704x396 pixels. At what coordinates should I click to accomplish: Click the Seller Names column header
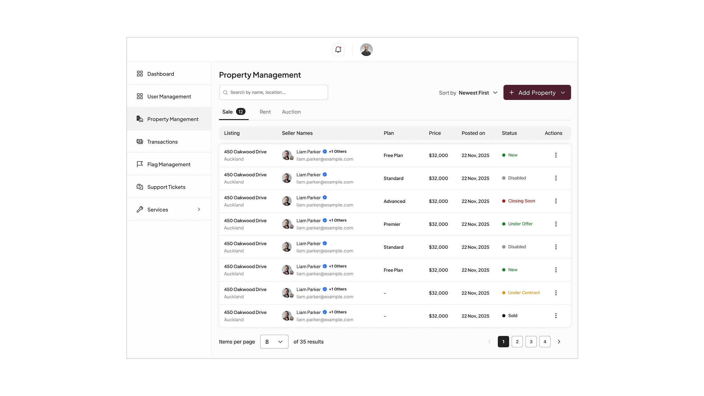pos(297,133)
